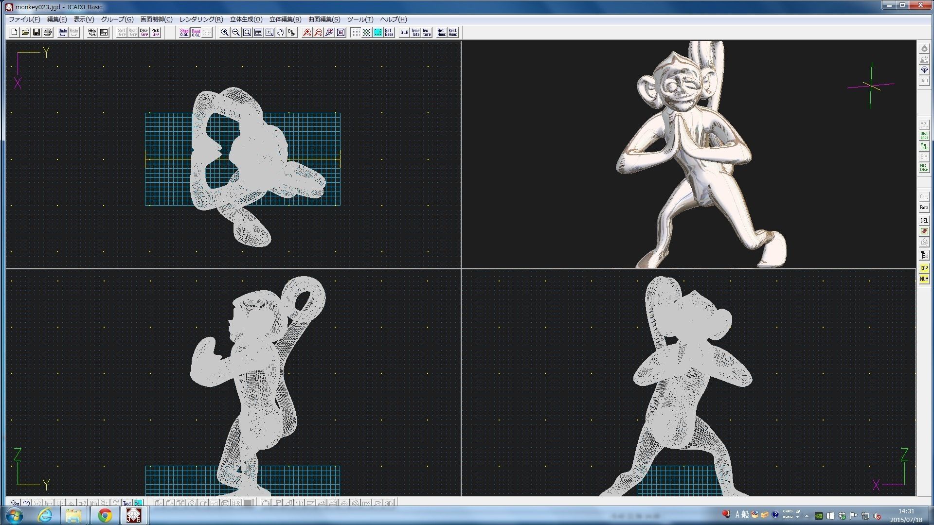Image resolution: width=934 pixels, height=525 pixels.
Task: Open the 曲面編集(S) menu
Action: pos(324,19)
